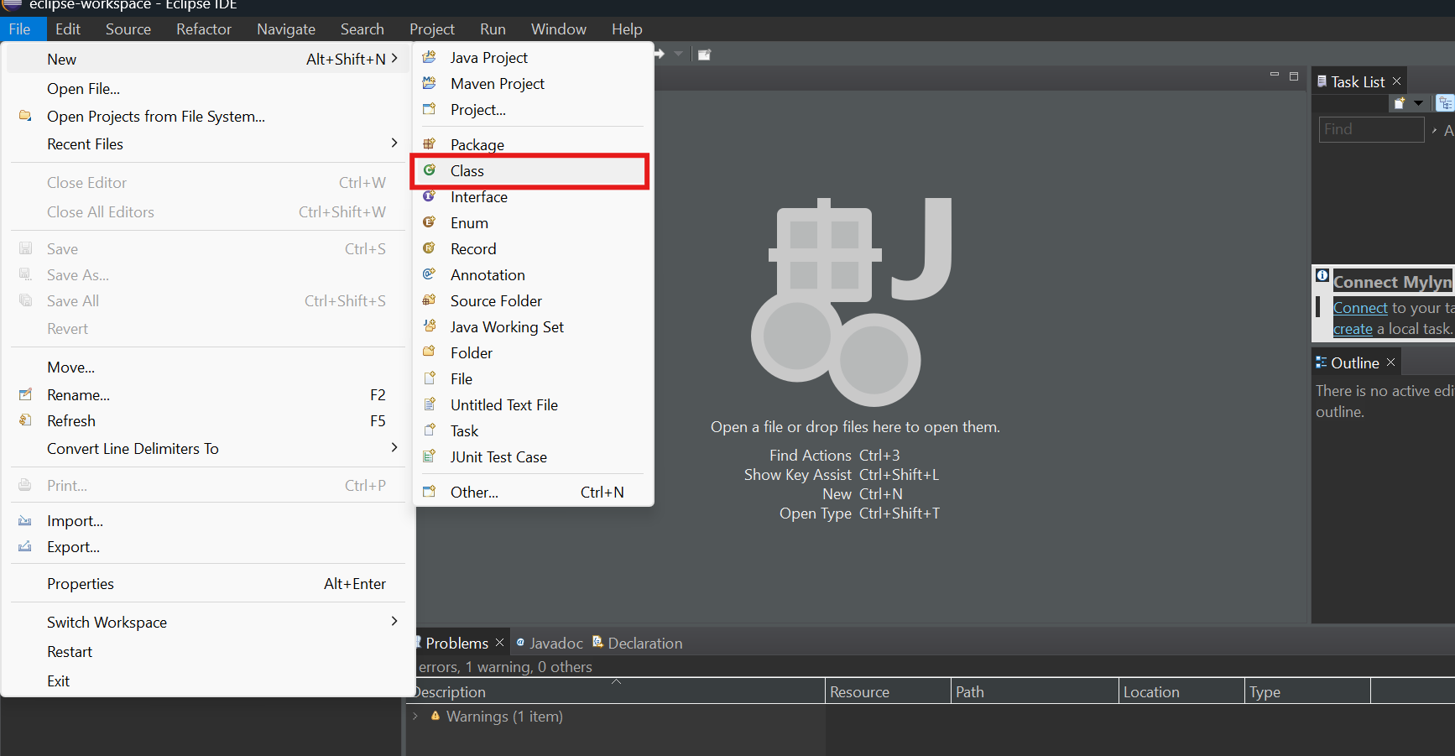This screenshot has width=1455, height=756.
Task: Click Restart in the File menu
Action: (x=208, y=652)
